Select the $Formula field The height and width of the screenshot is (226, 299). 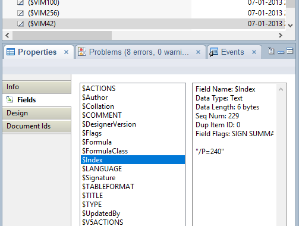point(133,142)
